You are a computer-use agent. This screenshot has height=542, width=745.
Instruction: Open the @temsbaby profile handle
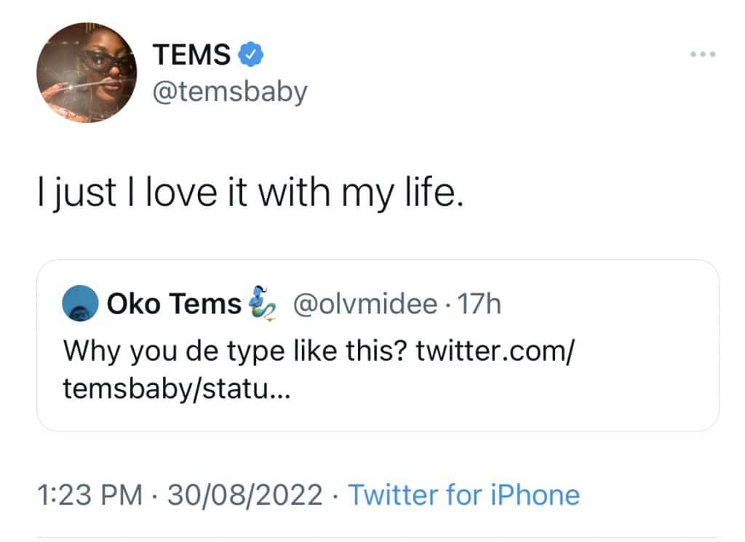pos(230,92)
